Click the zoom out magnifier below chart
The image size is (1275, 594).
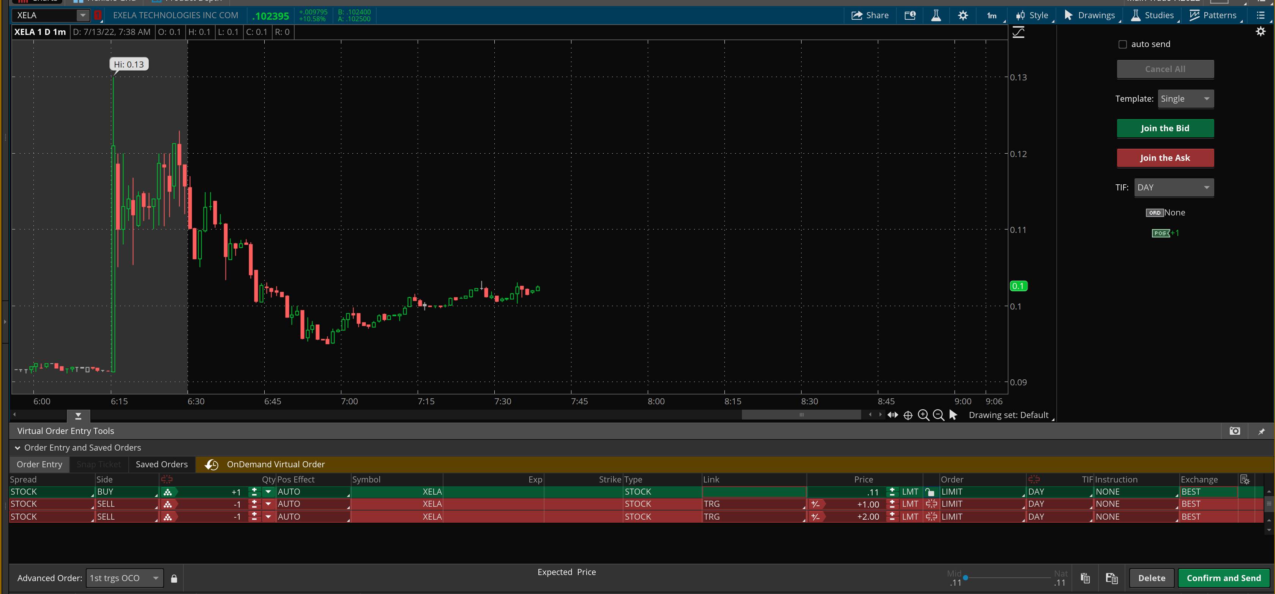coord(938,415)
